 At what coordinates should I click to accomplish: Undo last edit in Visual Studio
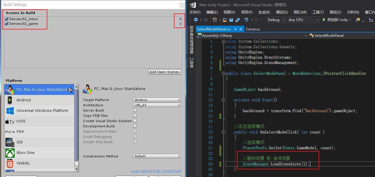pos(246,20)
